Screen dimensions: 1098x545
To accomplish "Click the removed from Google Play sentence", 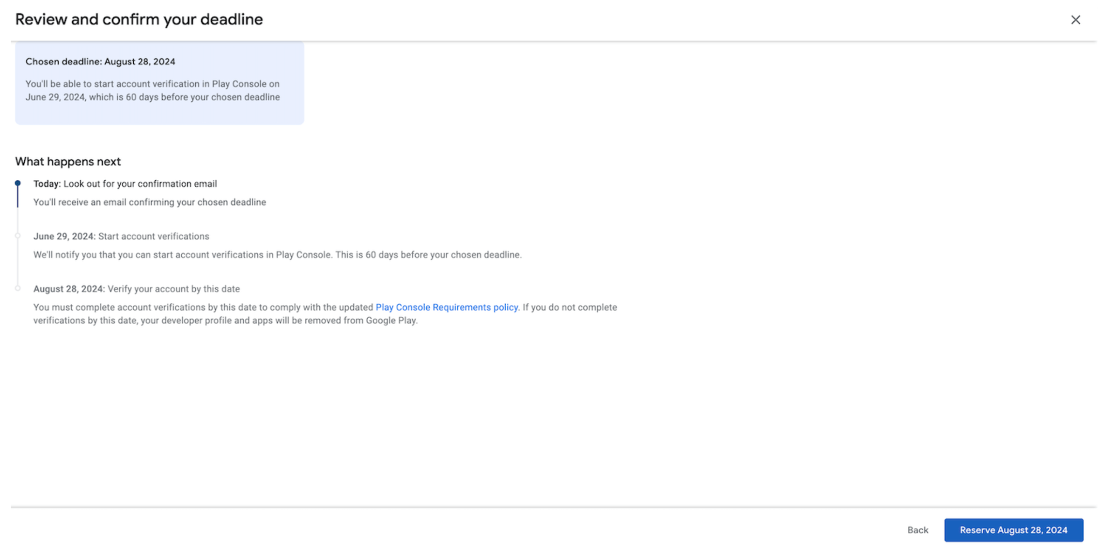I will (225, 320).
